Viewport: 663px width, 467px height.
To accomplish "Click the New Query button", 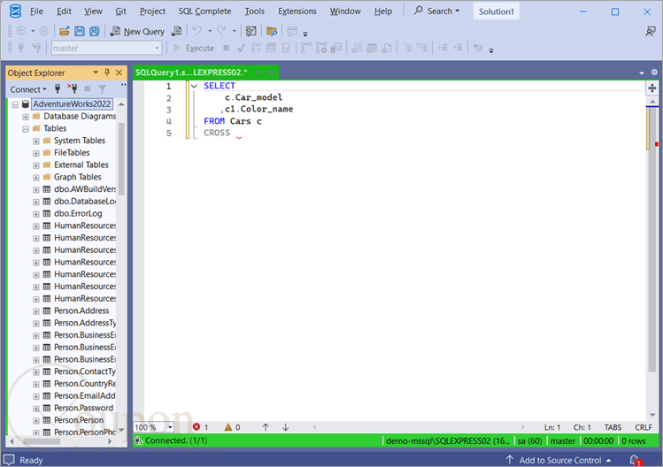I will pos(137,31).
